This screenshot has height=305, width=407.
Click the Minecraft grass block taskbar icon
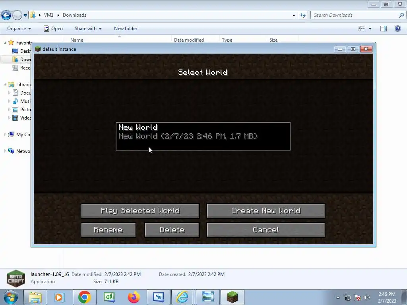pos(232,297)
